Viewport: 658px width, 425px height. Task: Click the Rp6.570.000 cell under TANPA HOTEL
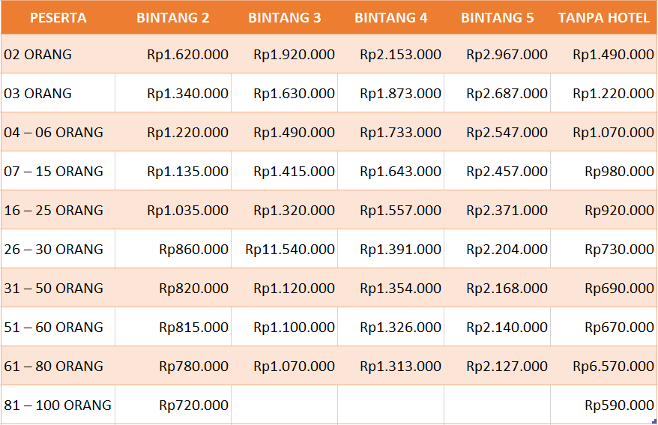[x=613, y=366]
